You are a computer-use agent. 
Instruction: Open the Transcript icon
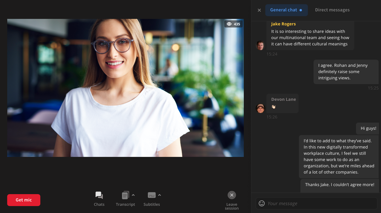126,195
